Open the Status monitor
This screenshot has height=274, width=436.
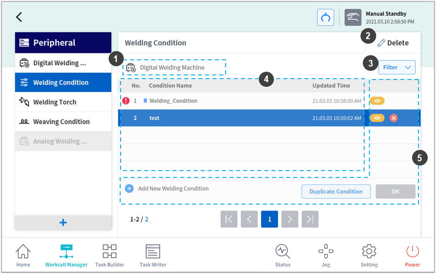click(x=283, y=255)
